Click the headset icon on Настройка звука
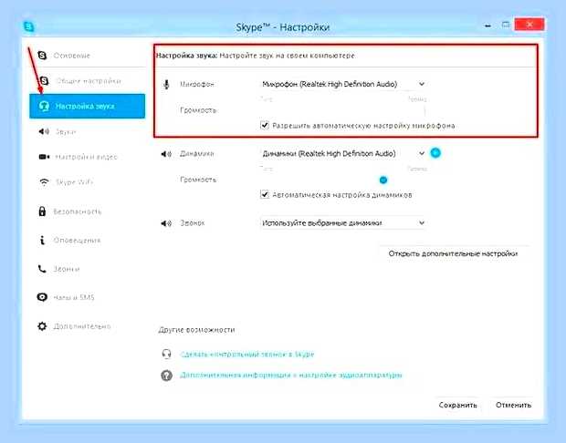This screenshot has width=566, height=443. click(x=44, y=106)
